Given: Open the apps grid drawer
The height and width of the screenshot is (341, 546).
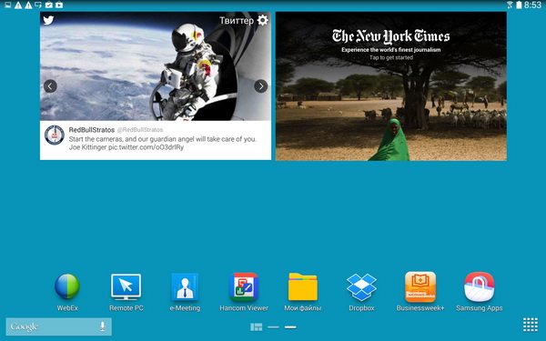Looking at the screenshot, I should [530, 325].
